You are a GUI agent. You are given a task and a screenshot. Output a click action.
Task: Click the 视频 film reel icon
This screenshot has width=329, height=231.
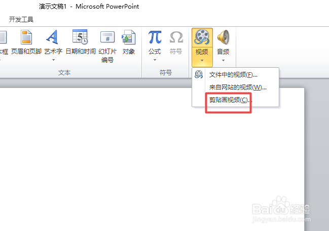pos(202,37)
